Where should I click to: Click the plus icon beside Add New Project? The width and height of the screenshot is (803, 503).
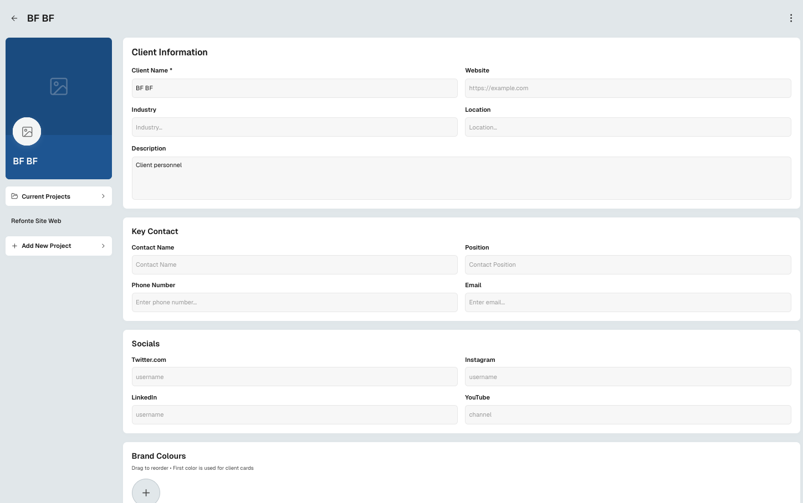point(15,246)
